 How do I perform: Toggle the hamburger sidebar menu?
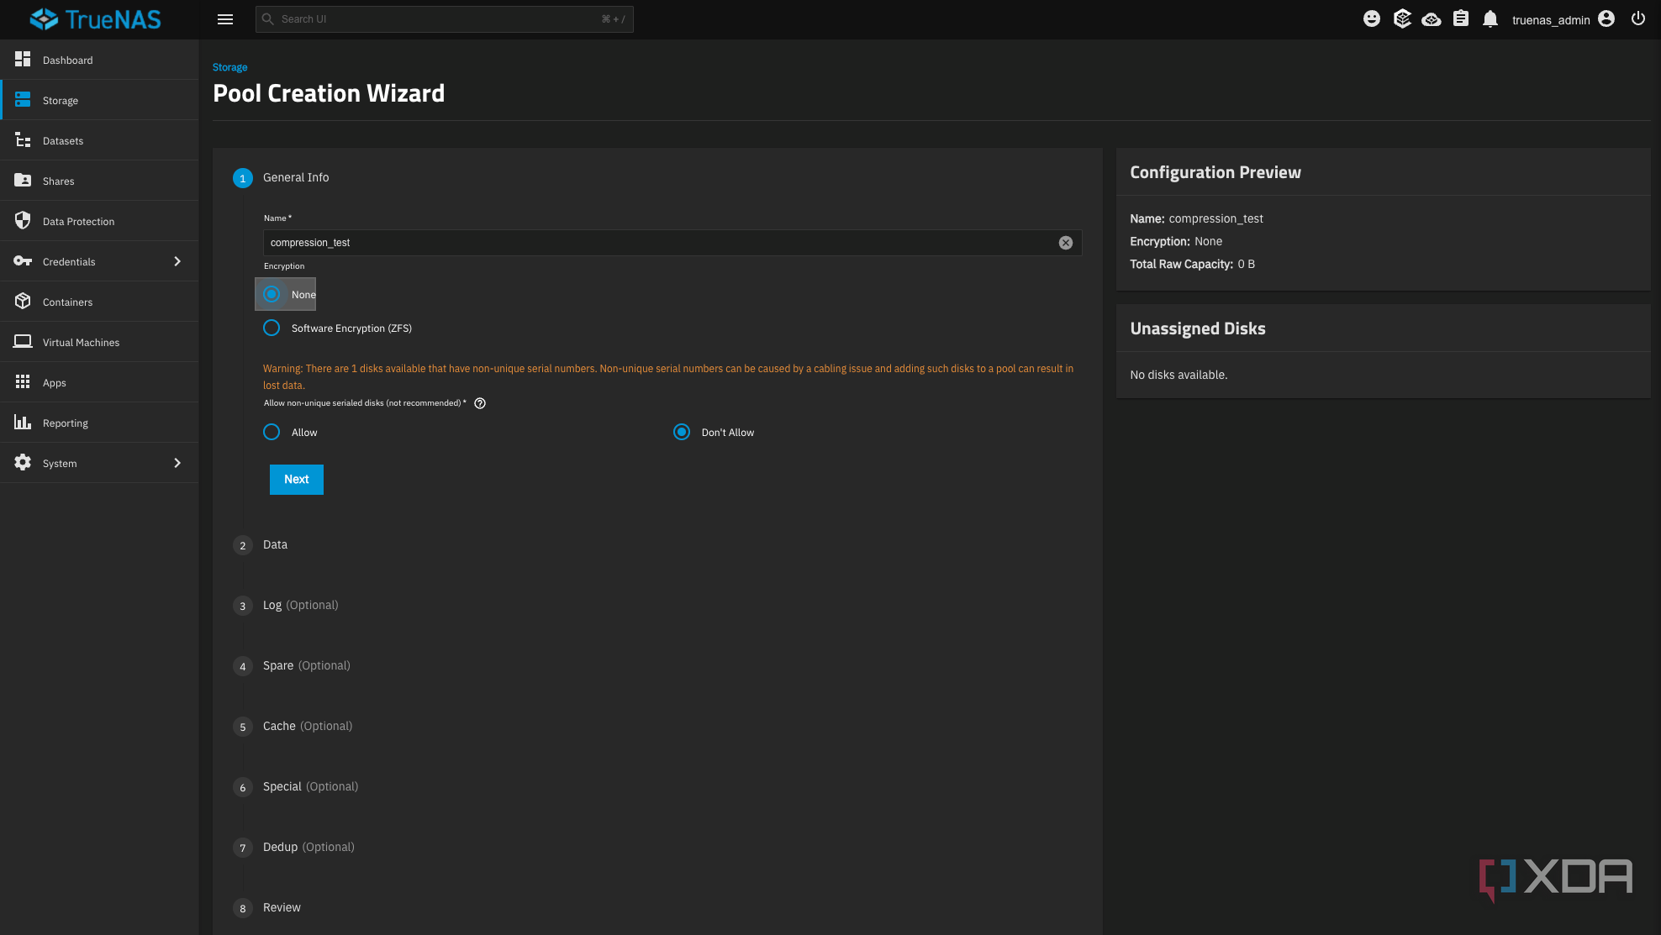pyautogui.click(x=225, y=19)
